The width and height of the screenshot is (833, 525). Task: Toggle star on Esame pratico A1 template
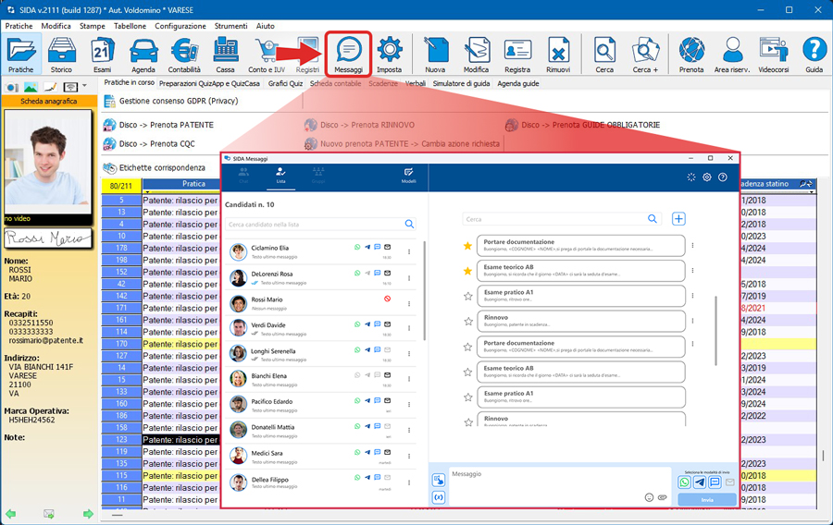[467, 296]
